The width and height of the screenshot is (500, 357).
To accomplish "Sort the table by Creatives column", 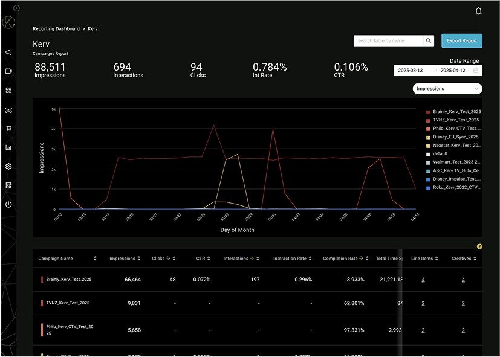I will 475,259.
